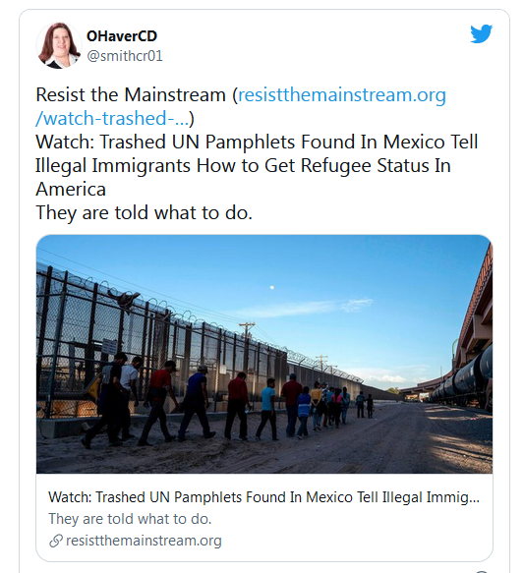Viewport: 524px width, 573px height.
Task: Open the card headline "Watch: Trashed UN Pamphlets"
Action: 263,497
